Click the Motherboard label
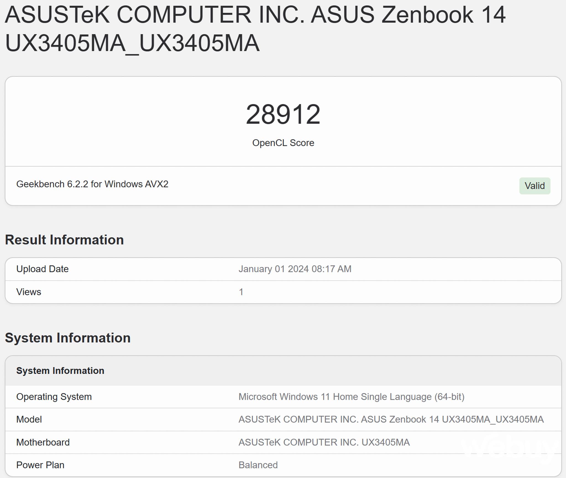Image resolution: width=566 pixels, height=478 pixels. pyautogui.click(x=43, y=442)
